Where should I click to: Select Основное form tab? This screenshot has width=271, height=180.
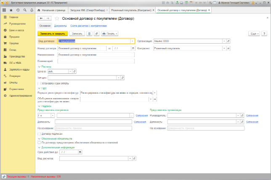click(x=45, y=26)
